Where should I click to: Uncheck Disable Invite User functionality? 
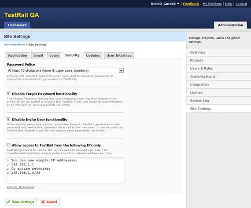pos(8,119)
